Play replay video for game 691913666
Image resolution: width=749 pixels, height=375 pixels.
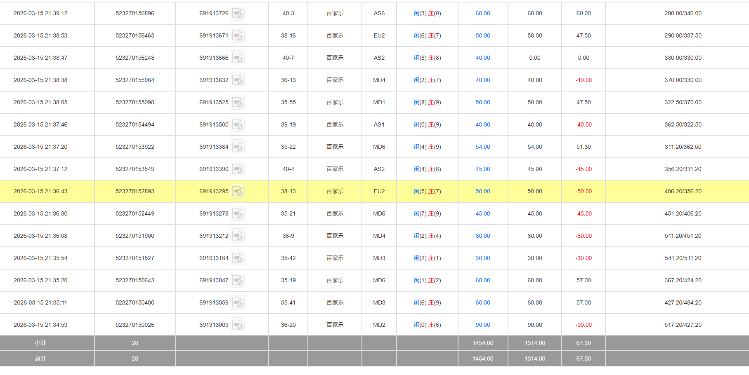click(x=237, y=58)
